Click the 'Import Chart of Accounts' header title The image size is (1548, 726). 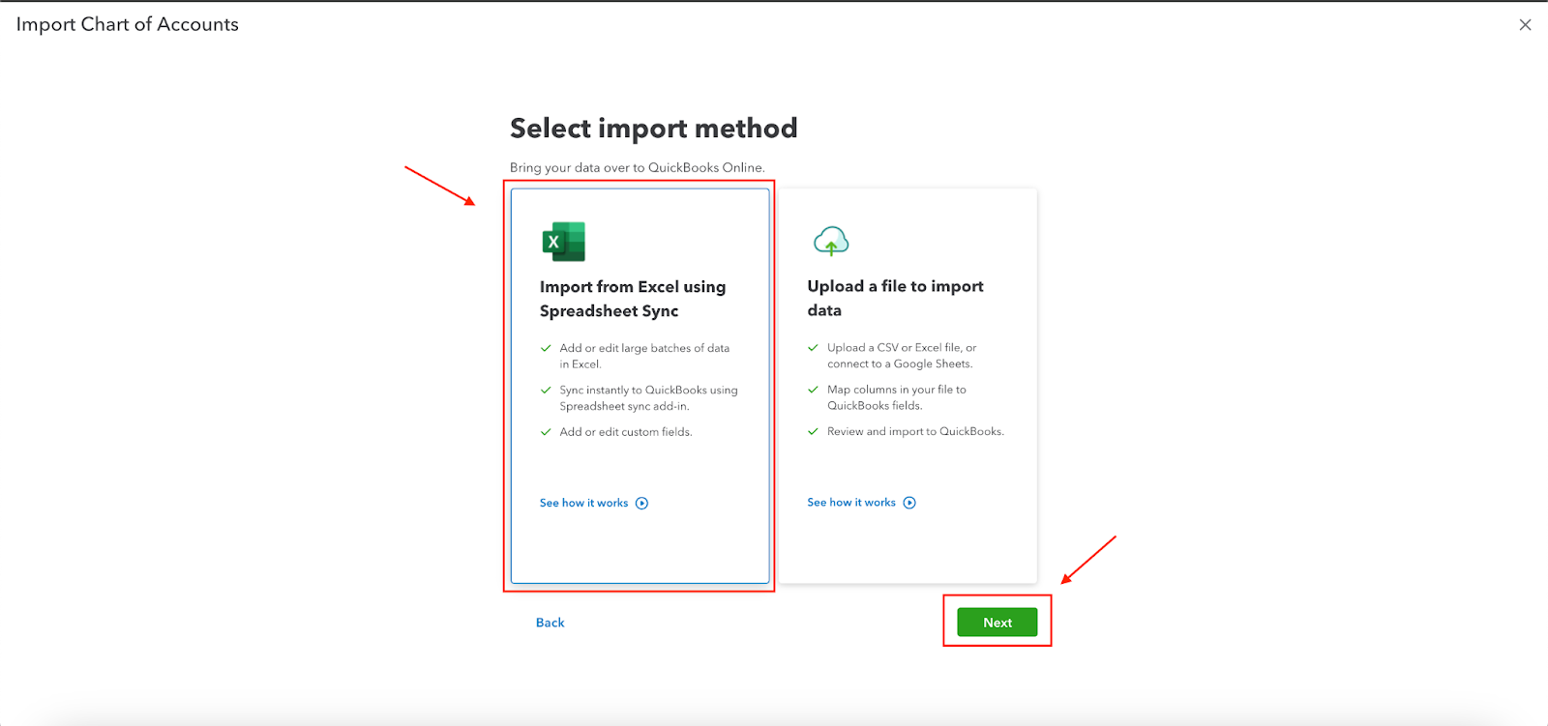(x=128, y=24)
